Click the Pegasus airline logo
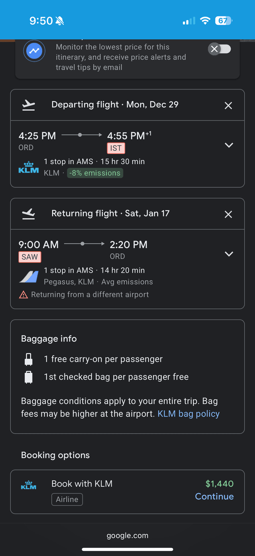The image size is (255, 556). [x=29, y=277]
